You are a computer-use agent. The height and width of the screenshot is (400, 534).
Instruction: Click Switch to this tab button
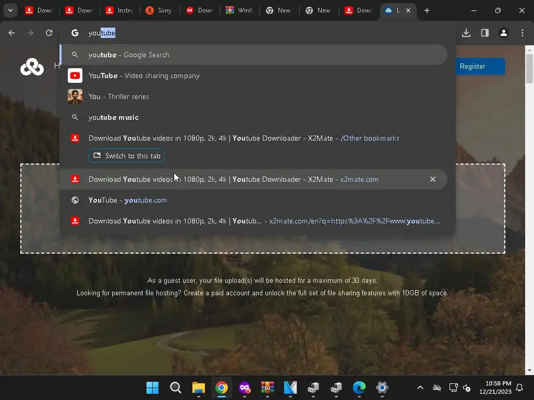click(x=127, y=156)
